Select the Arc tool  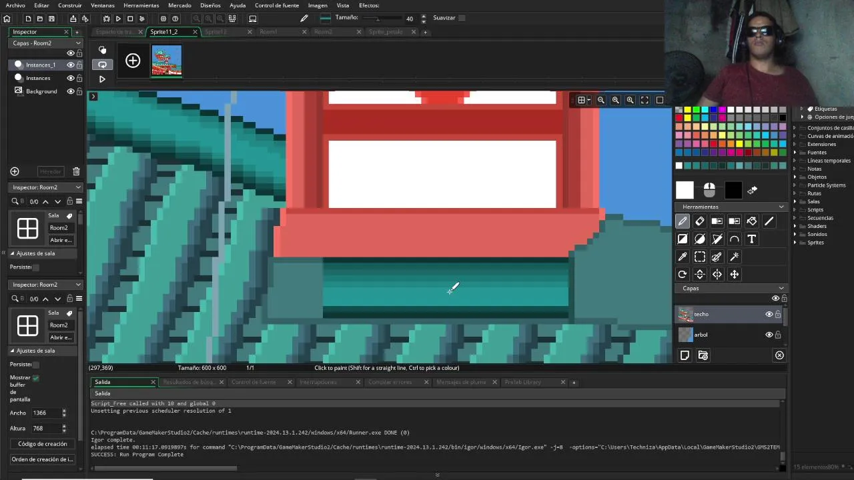[x=735, y=239]
